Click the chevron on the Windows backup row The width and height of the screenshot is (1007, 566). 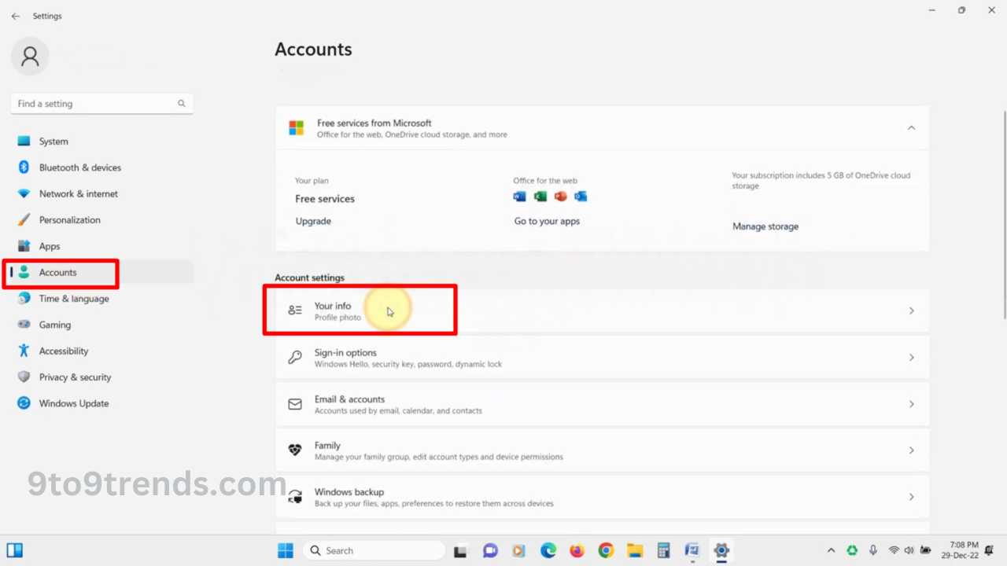[911, 497]
